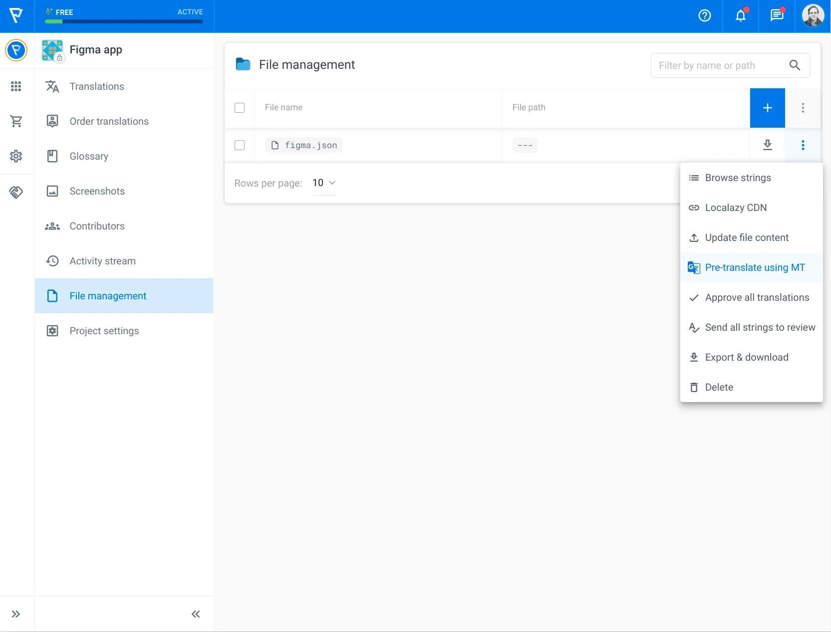Open the Rows per page dropdown

tap(324, 183)
